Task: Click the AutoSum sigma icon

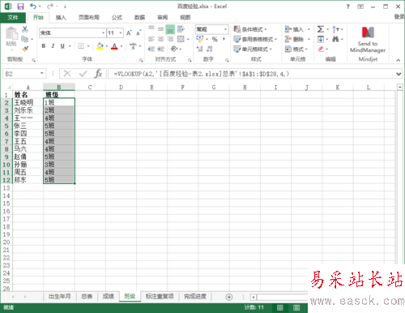Action: click(x=321, y=29)
